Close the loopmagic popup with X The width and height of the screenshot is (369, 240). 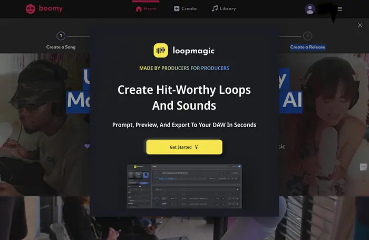pos(360,25)
